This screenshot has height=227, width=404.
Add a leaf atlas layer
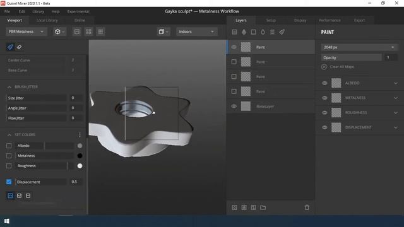click(244, 32)
